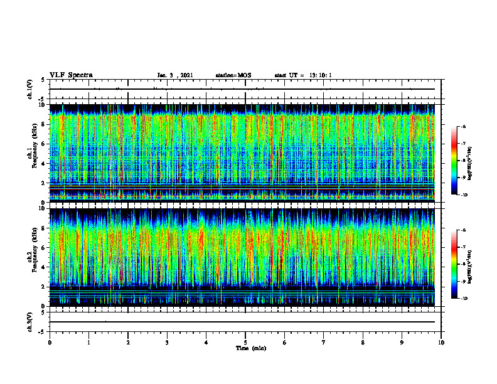This screenshot has height=384, width=497.
Task: Click the 6 kHz tick label on ch.2 spectrogram
Action: (44, 248)
